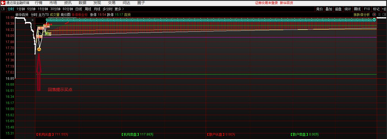Open the 市场 menu
Screen dimensions: 387x139
click(x=53, y=3)
